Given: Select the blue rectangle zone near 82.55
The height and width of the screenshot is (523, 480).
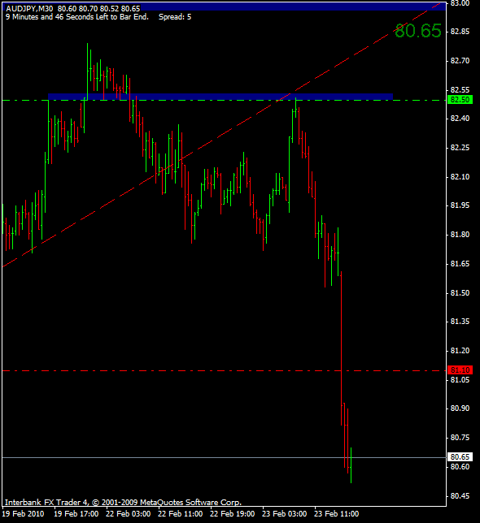Looking at the screenshot, I should (x=220, y=97).
